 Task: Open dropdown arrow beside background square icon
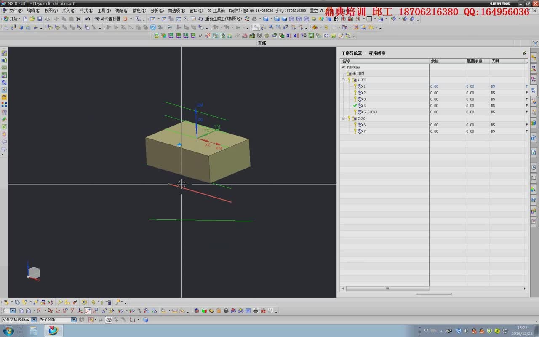click(x=375, y=19)
